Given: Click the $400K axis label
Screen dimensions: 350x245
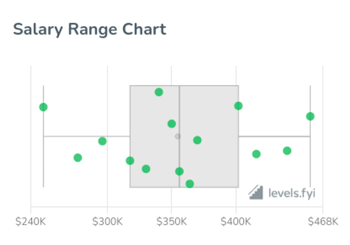Looking at the screenshot, I should point(236,222).
